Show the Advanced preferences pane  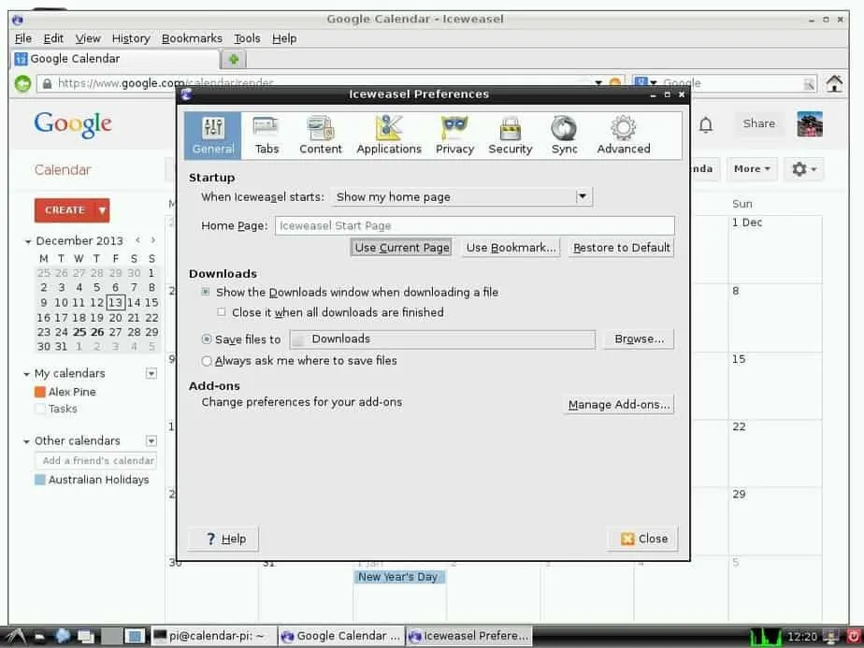[x=623, y=136]
